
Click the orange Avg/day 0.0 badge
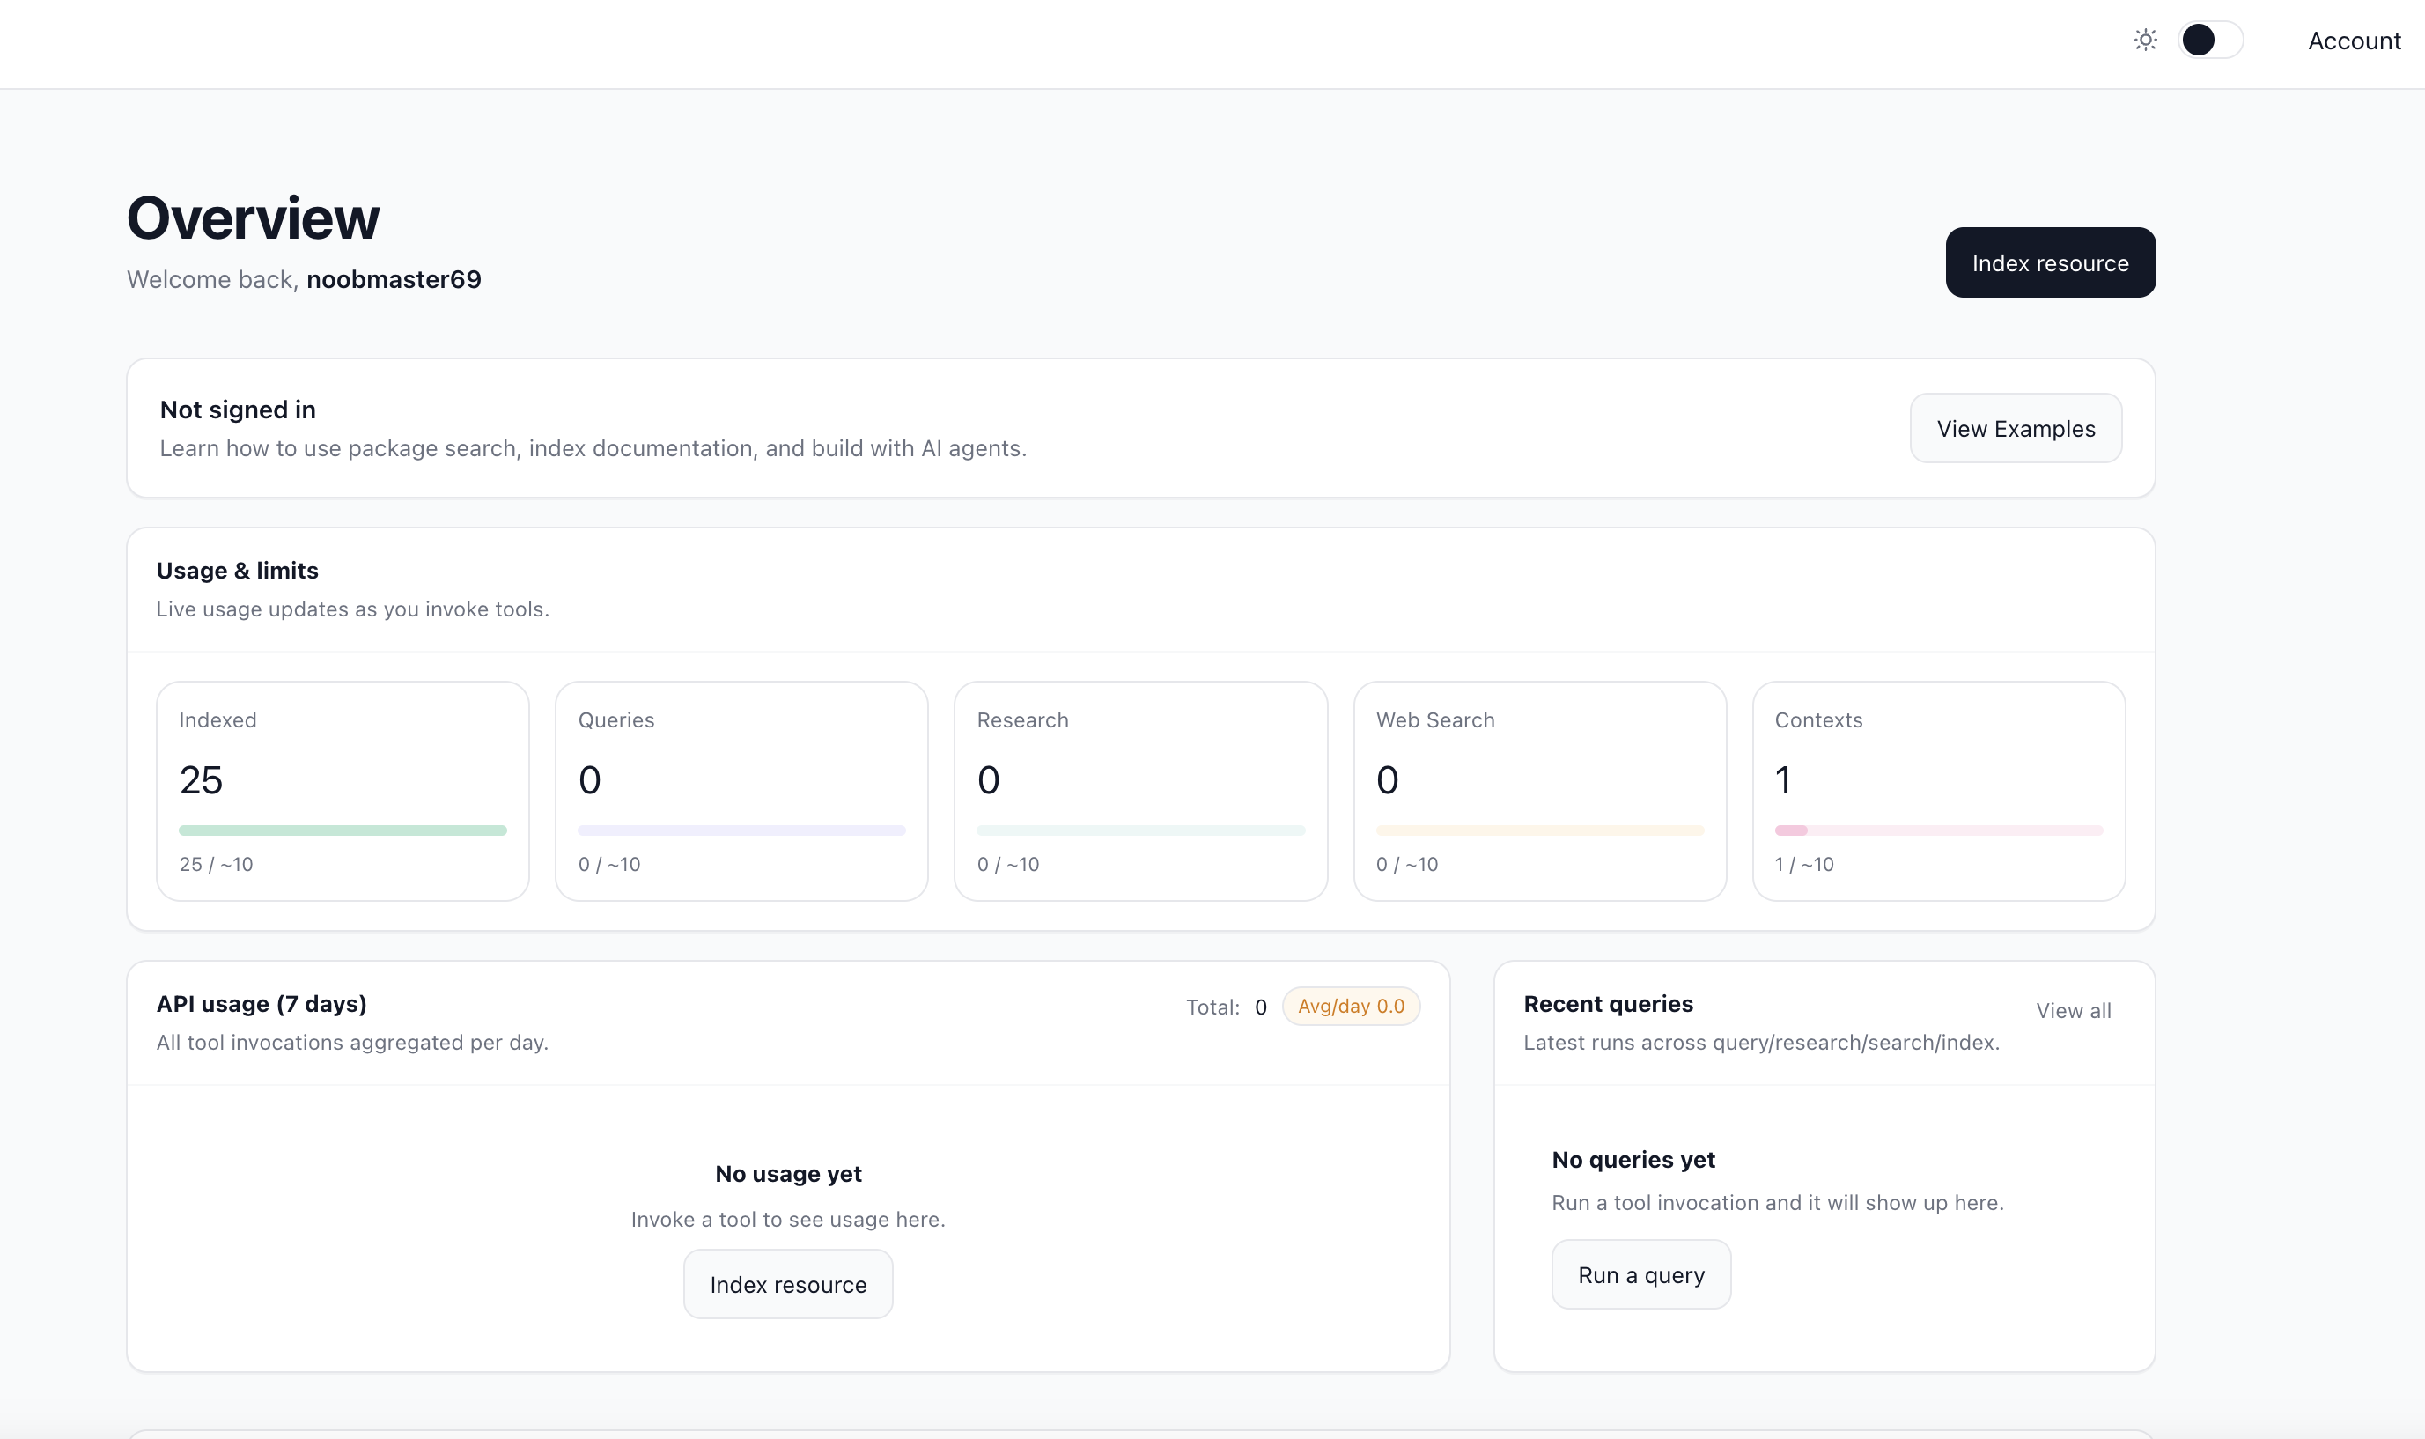[1353, 1006]
